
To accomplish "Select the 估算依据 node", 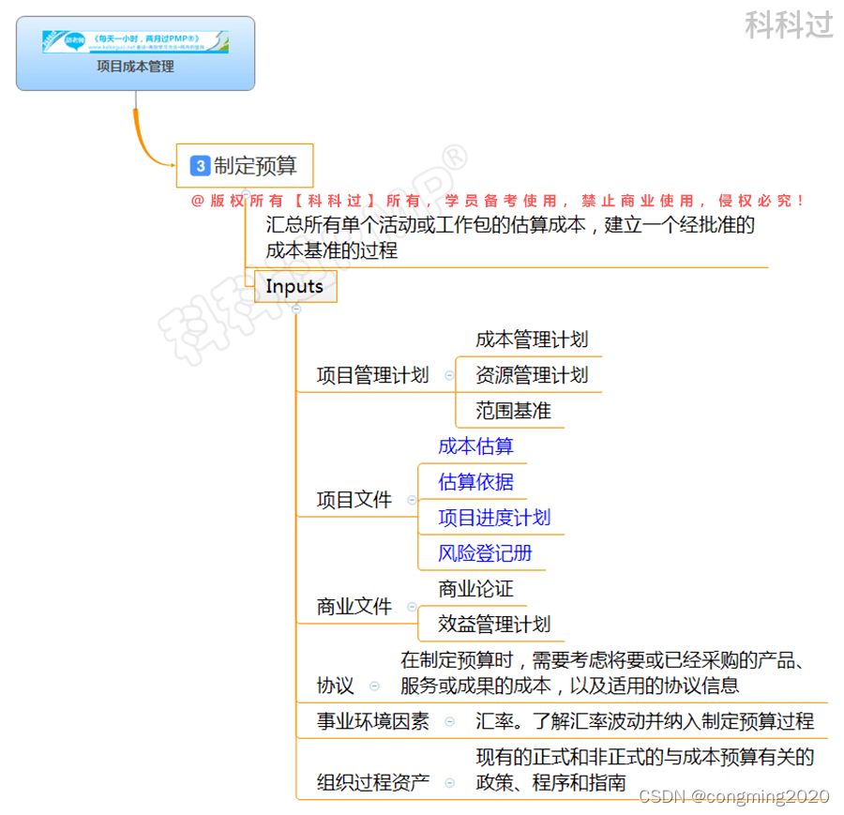I will click(475, 482).
